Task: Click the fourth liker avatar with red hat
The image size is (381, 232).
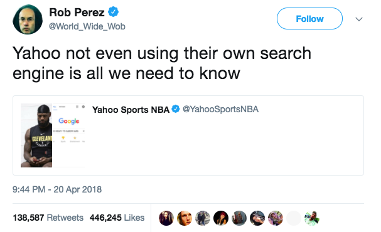Action: [x=221, y=218]
